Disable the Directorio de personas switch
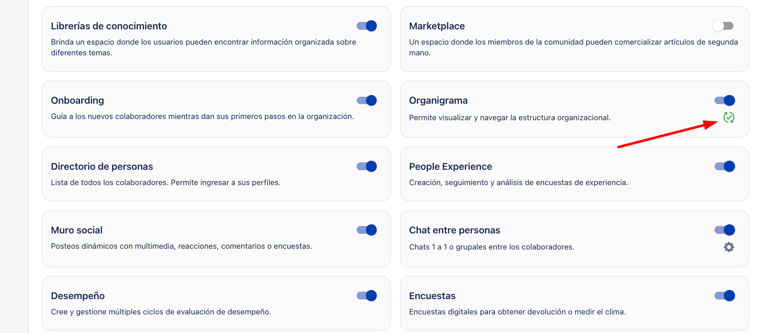The image size is (762, 333). (x=367, y=166)
